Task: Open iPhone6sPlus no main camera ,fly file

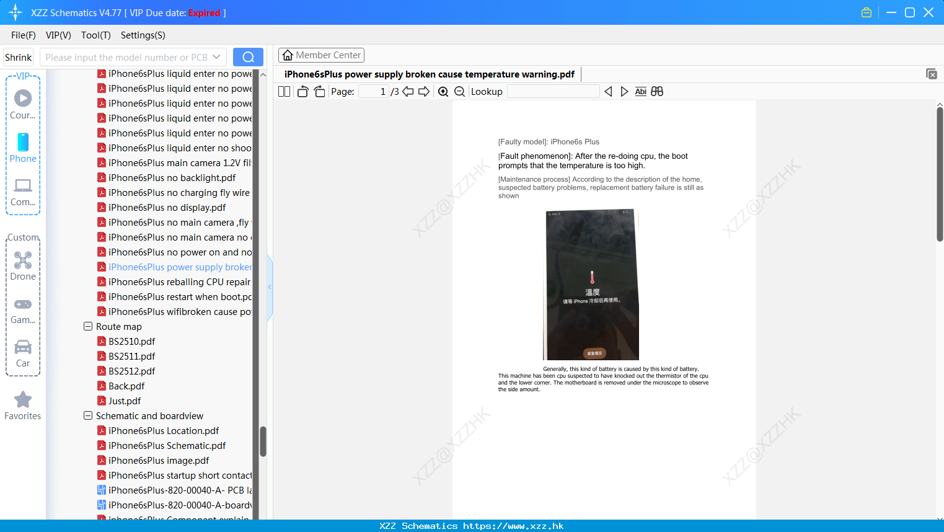Action: coord(175,223)
